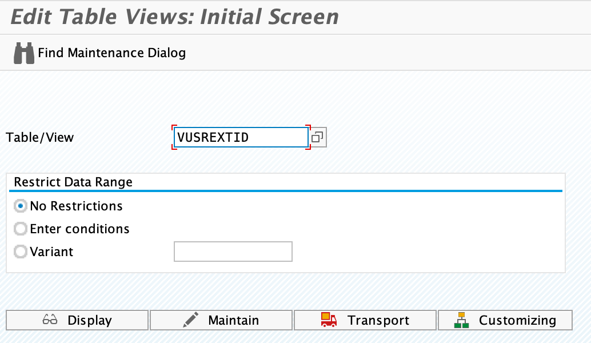Screen dimensions: 591x343
Task: Click the pencil icon on Maintain
Action: pyautogui.click(x=190, y=320)
